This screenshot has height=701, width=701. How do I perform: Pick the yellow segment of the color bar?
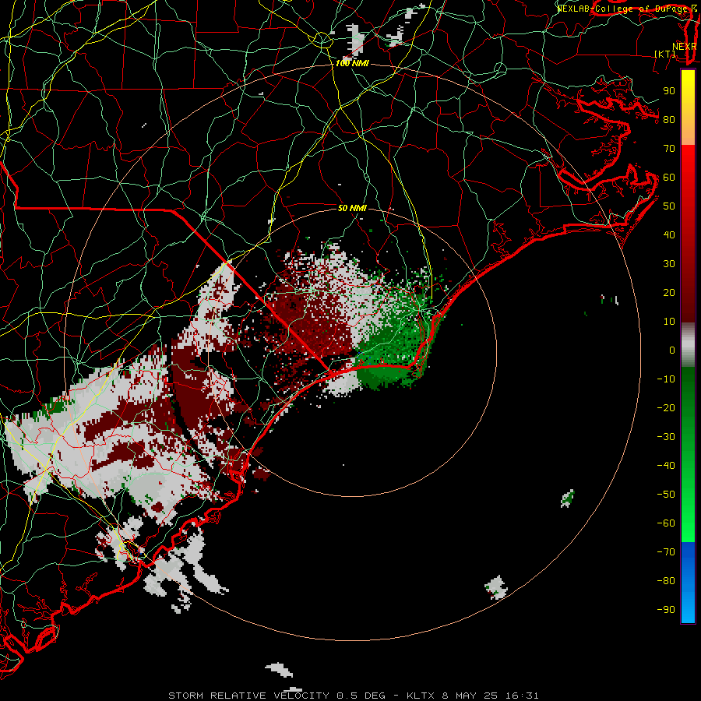tap(688, 107)
